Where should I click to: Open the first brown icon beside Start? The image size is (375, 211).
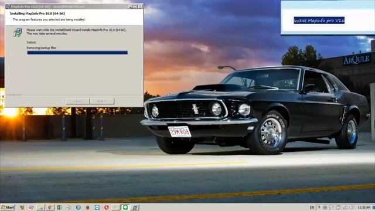pos(22,207)
